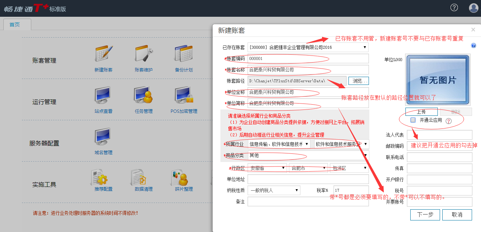Open the 域名管理 icon
481x232 pixels.
click(x=103, y=137)
